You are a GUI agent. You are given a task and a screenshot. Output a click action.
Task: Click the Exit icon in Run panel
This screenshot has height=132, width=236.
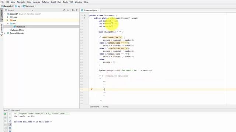click(x=5, y=128)
